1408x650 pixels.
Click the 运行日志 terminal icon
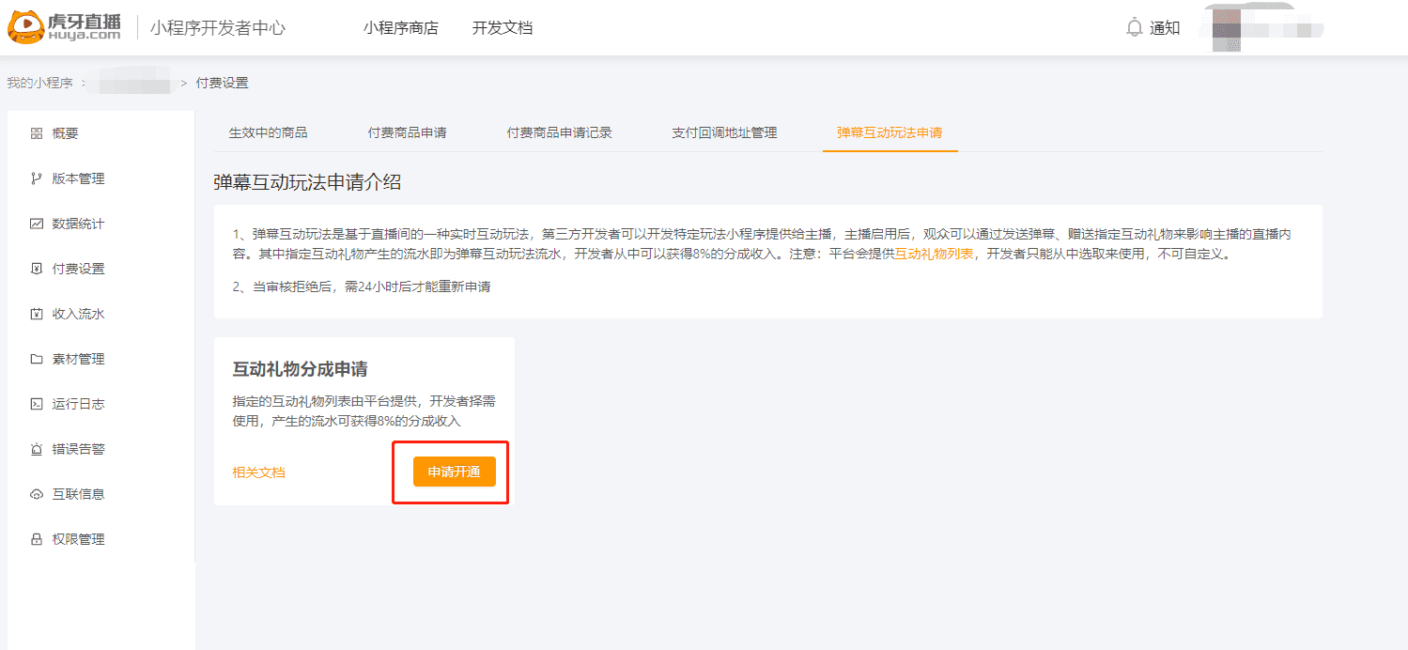click(37, 405)
